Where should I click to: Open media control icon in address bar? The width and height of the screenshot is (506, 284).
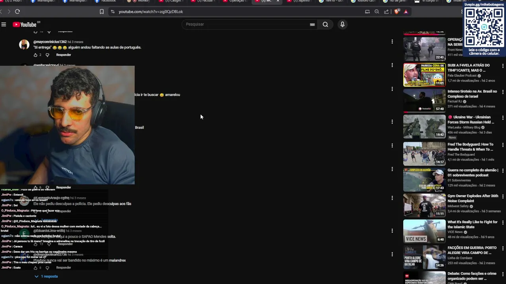[x=367, y=11]
